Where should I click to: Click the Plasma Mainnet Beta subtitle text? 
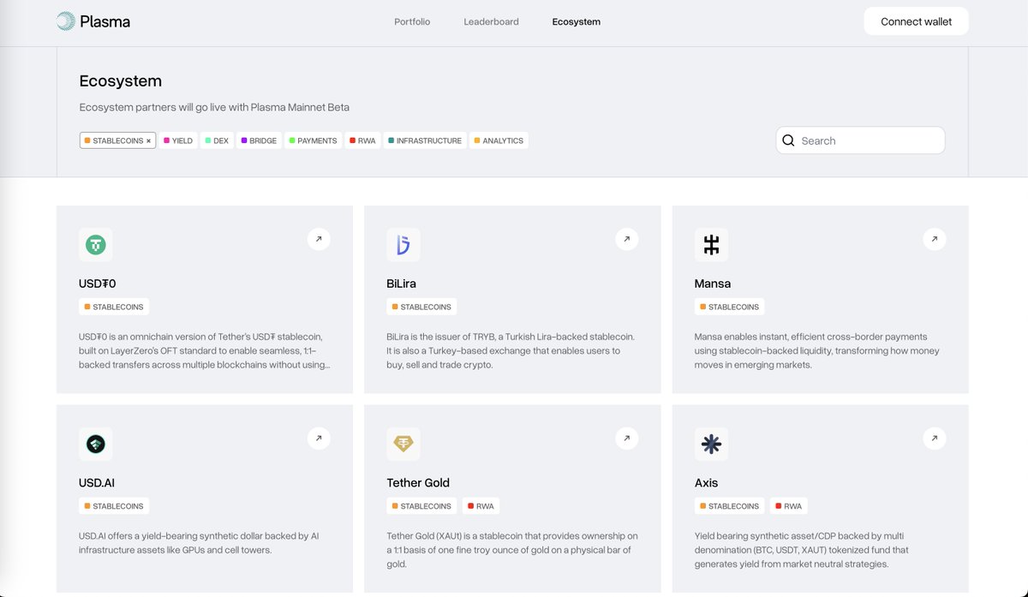[214, 108]
